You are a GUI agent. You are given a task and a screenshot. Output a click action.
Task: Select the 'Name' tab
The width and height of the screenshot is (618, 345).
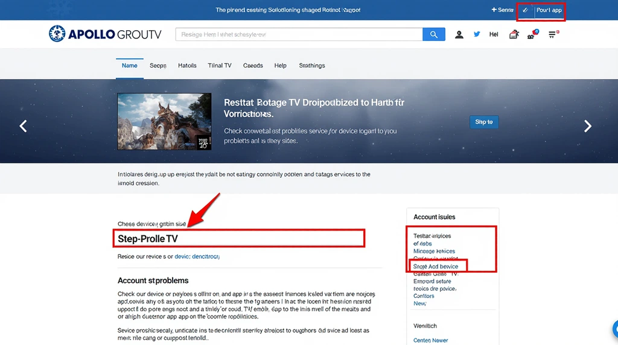[129, 65]
